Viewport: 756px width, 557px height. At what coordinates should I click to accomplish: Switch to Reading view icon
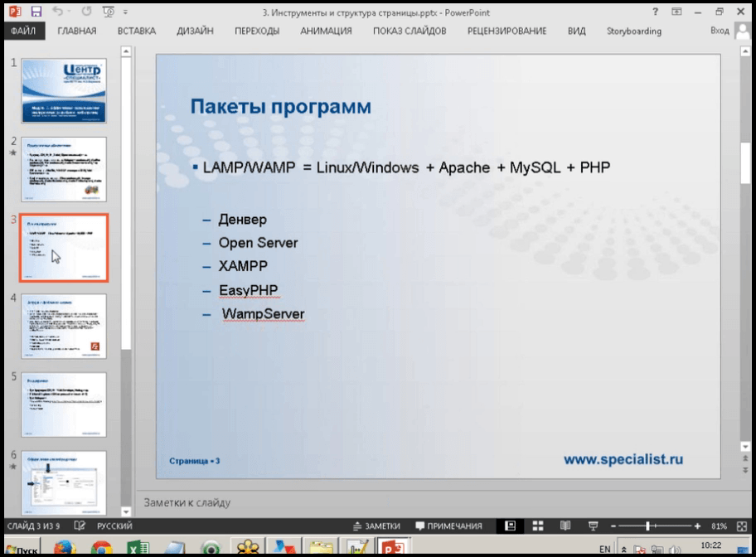565,526
